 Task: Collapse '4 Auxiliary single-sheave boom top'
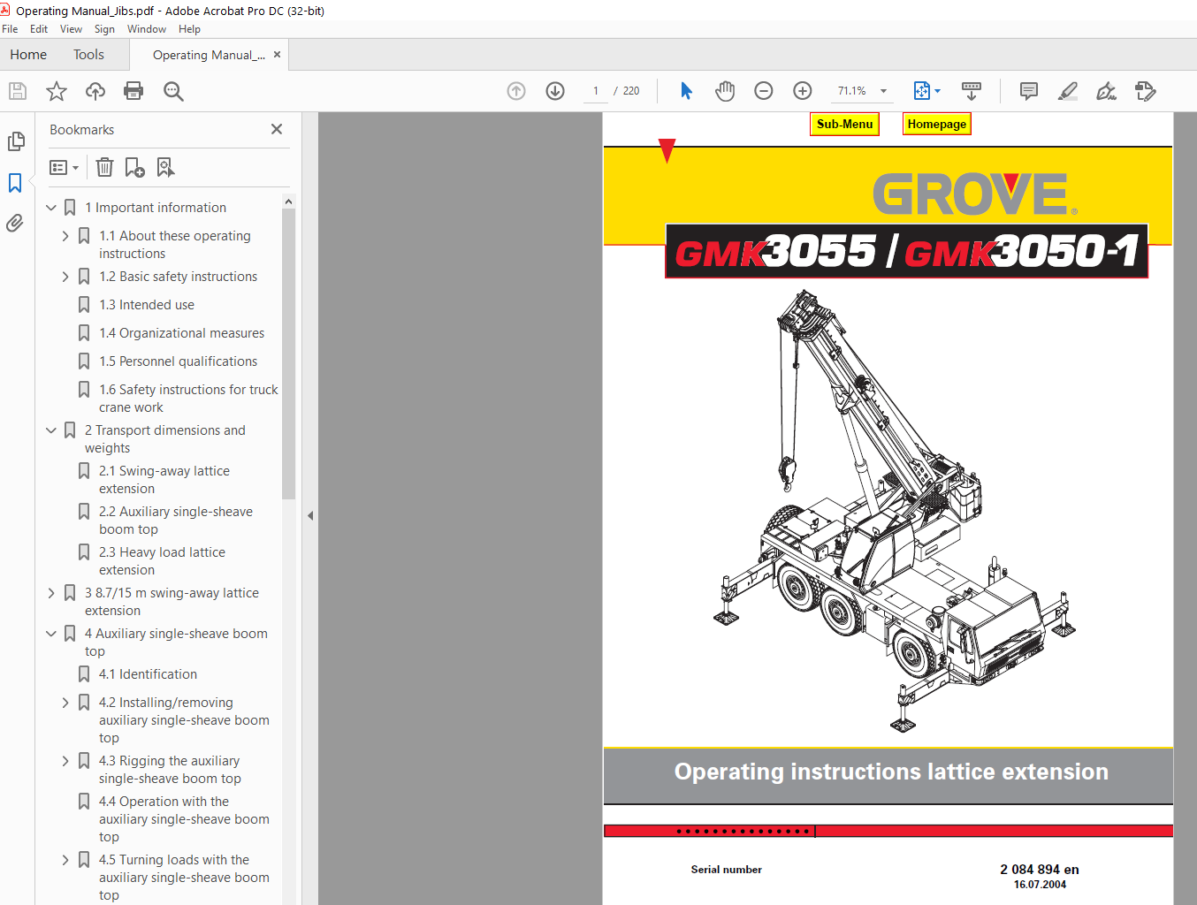[x=51, y=634]
